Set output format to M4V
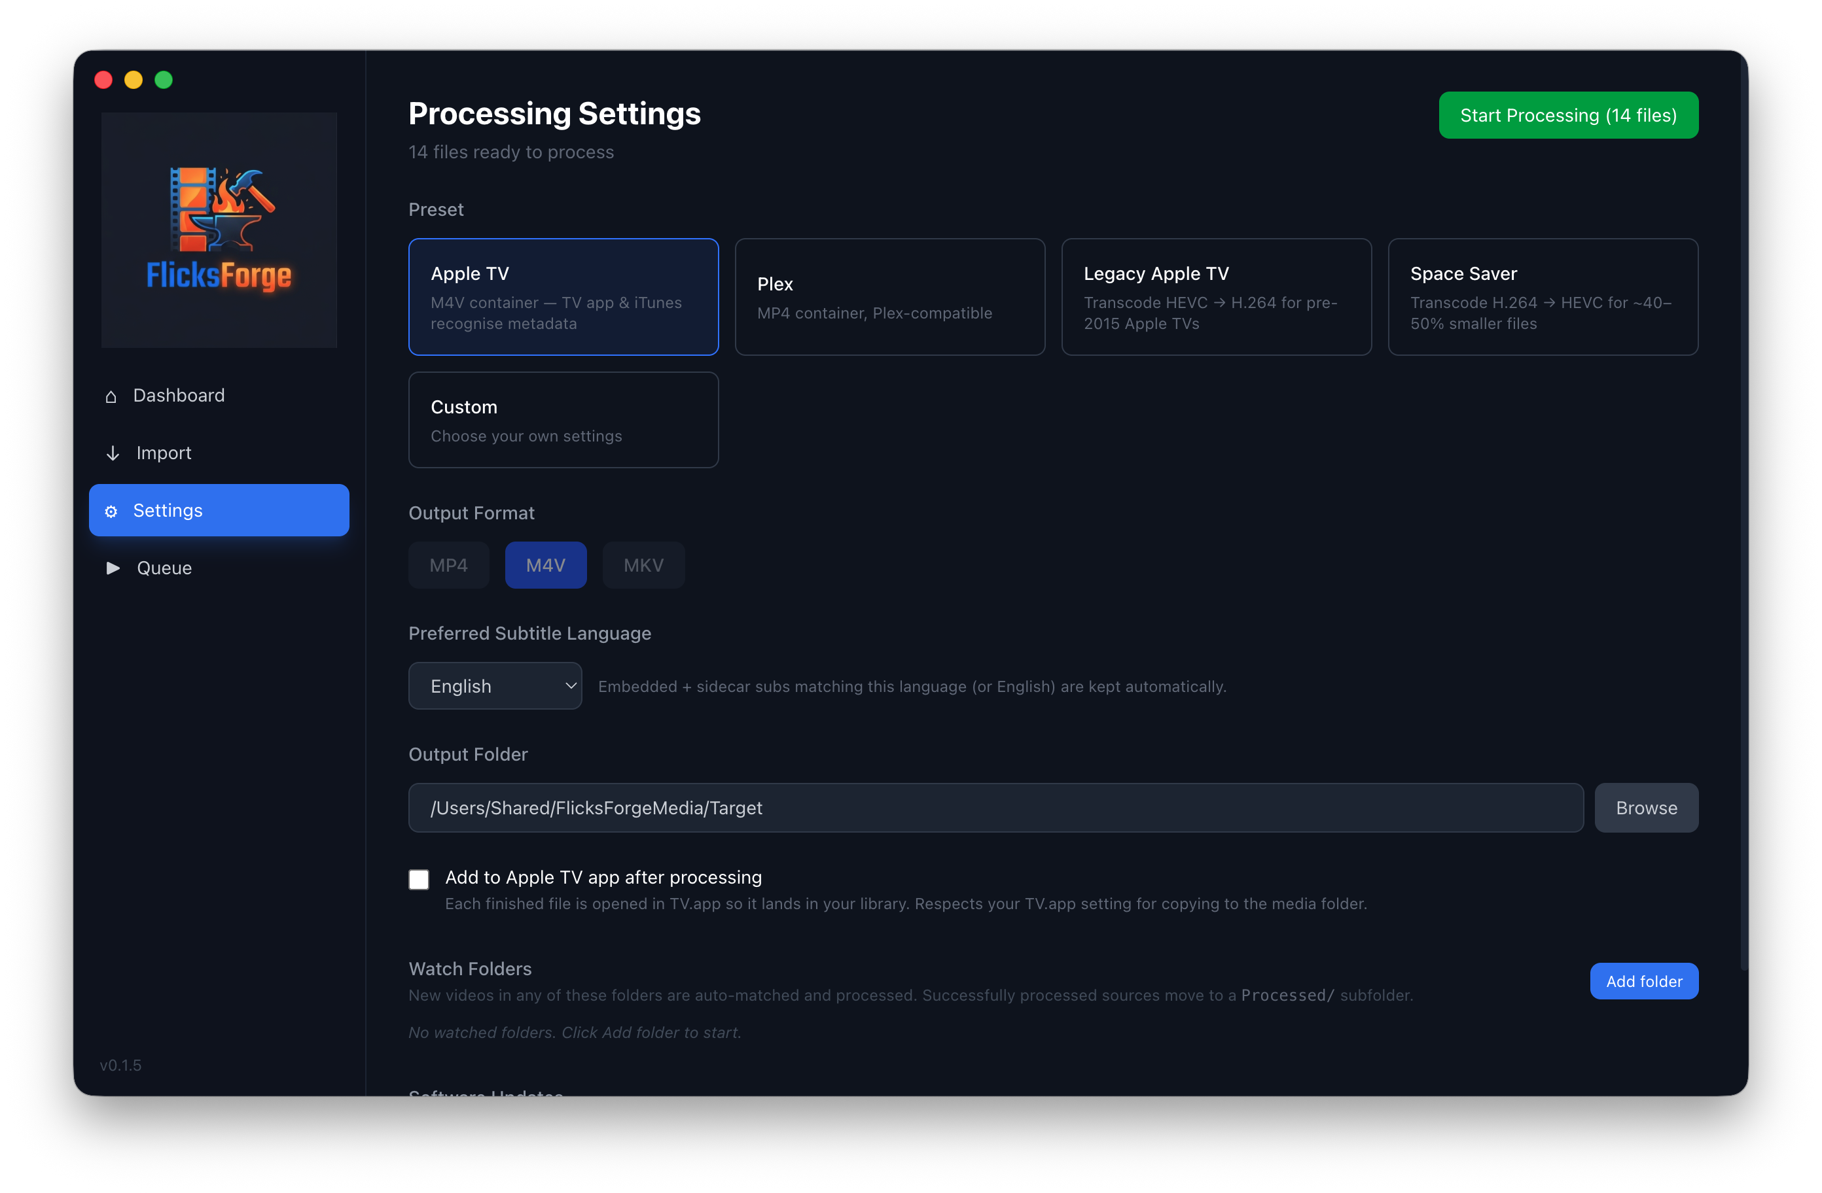The image size is (1822, 1193). 546,566
